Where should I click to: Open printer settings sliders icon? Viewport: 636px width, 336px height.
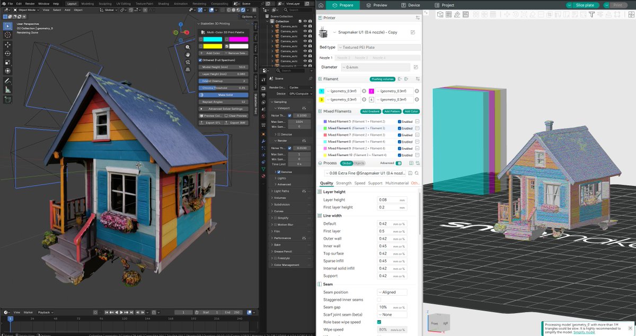point(418,17)
